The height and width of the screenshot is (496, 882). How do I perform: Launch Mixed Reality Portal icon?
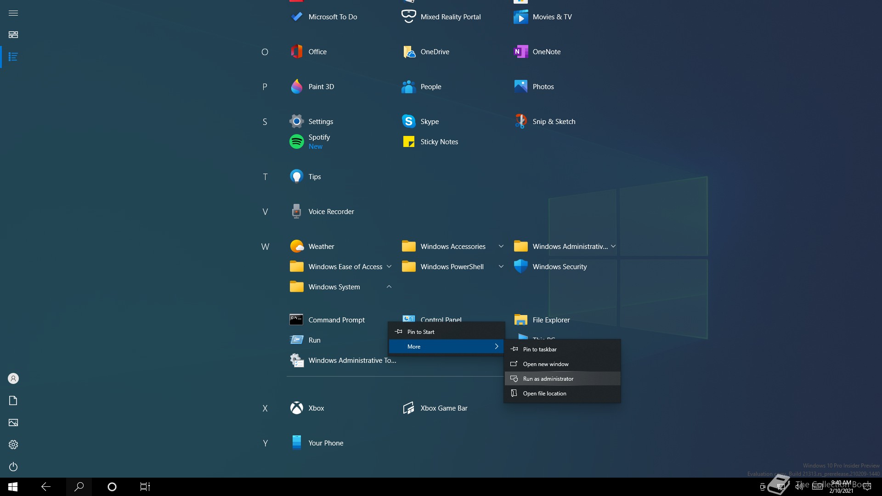pyautogui.click(x=408, y=17)
